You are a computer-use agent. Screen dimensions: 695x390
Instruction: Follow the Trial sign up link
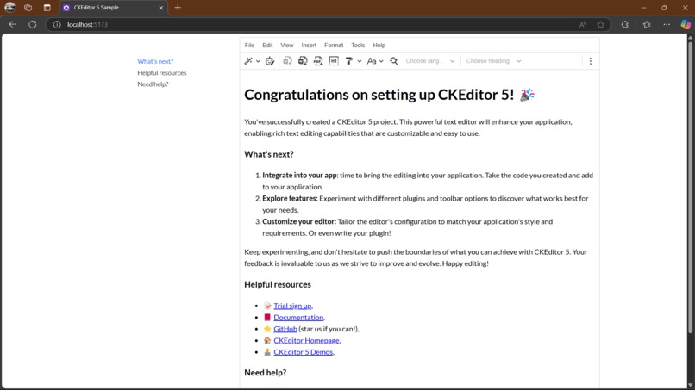pos(292,306)
